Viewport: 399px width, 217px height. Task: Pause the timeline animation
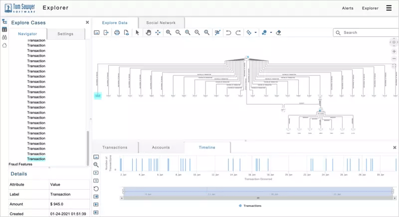click(96, 181)
